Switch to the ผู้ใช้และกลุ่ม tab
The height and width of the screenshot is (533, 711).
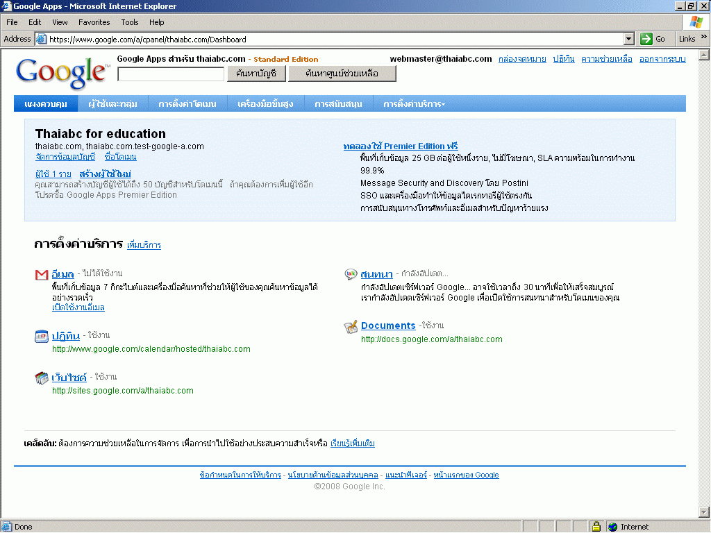(x=112, y=104)
